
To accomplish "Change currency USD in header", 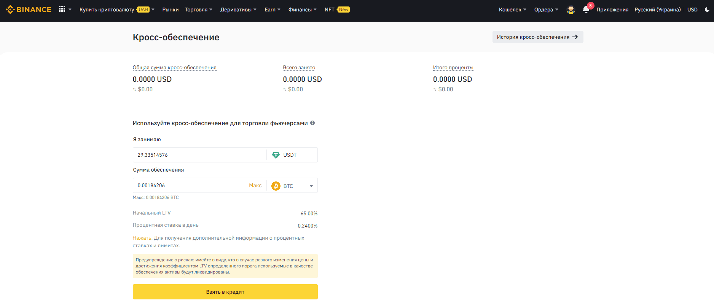I will coord(692,10).
